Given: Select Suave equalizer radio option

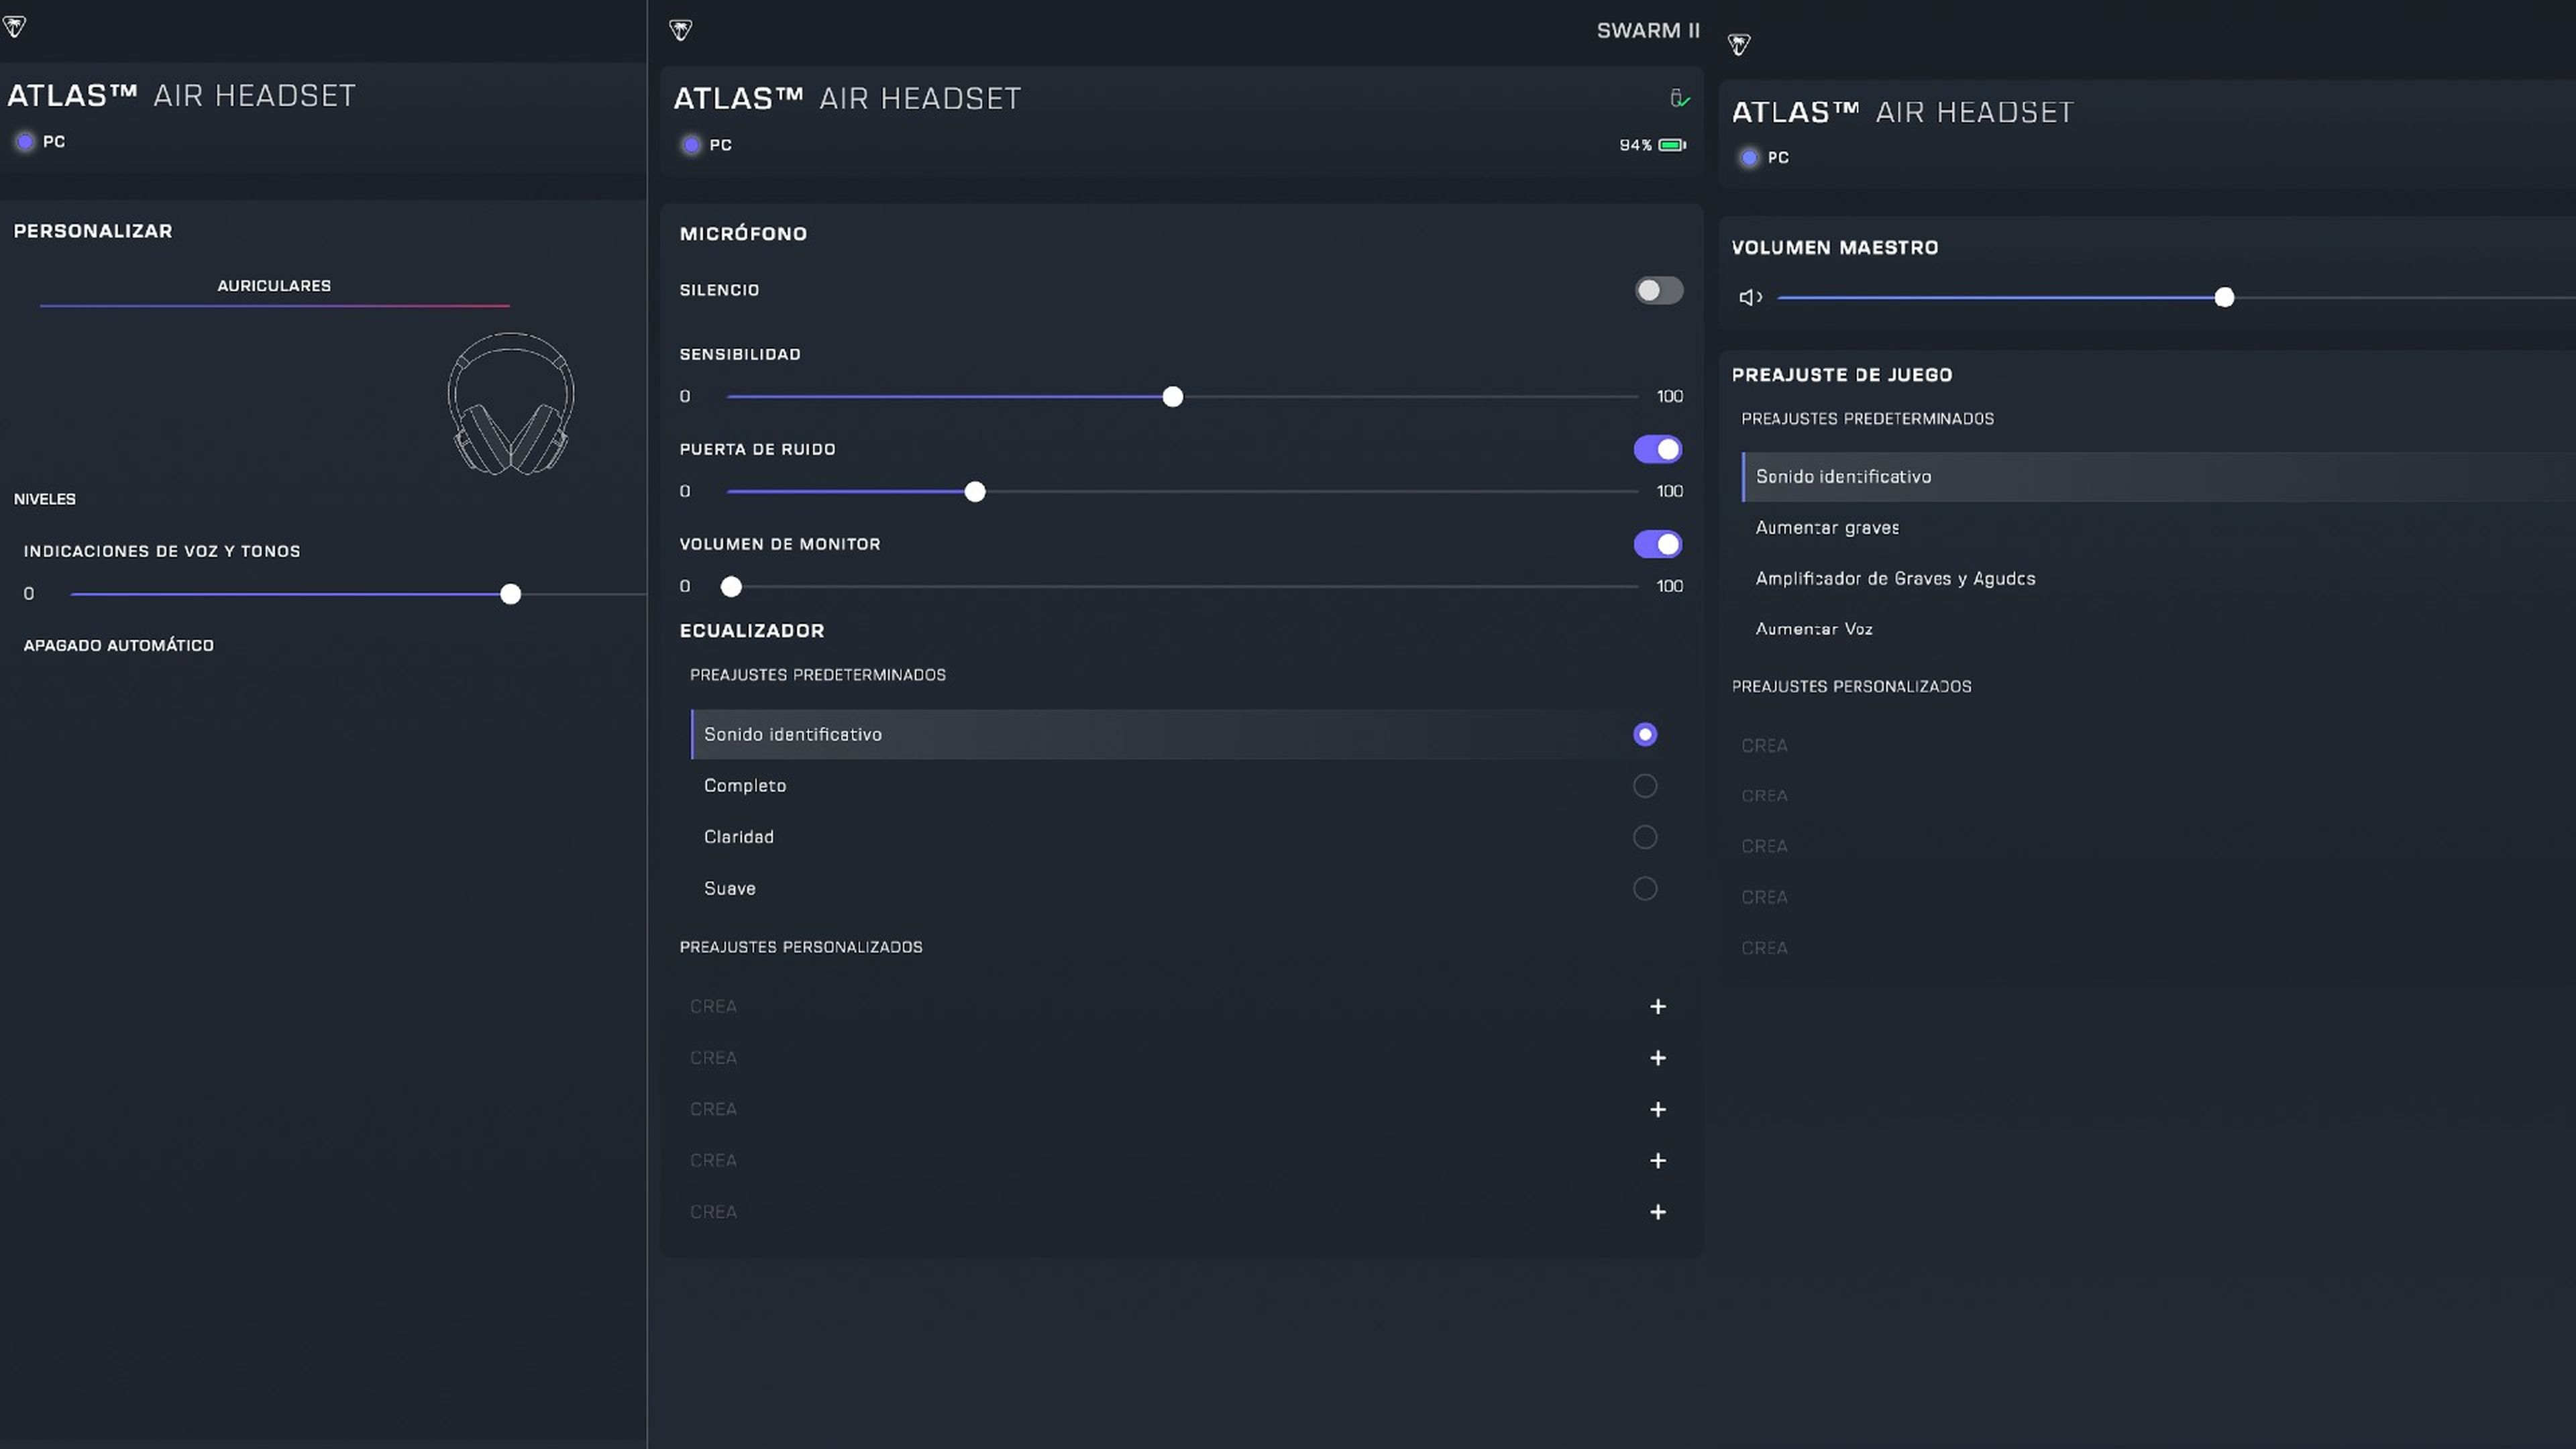Looking at the screenshot, I should click(1644, 888).
